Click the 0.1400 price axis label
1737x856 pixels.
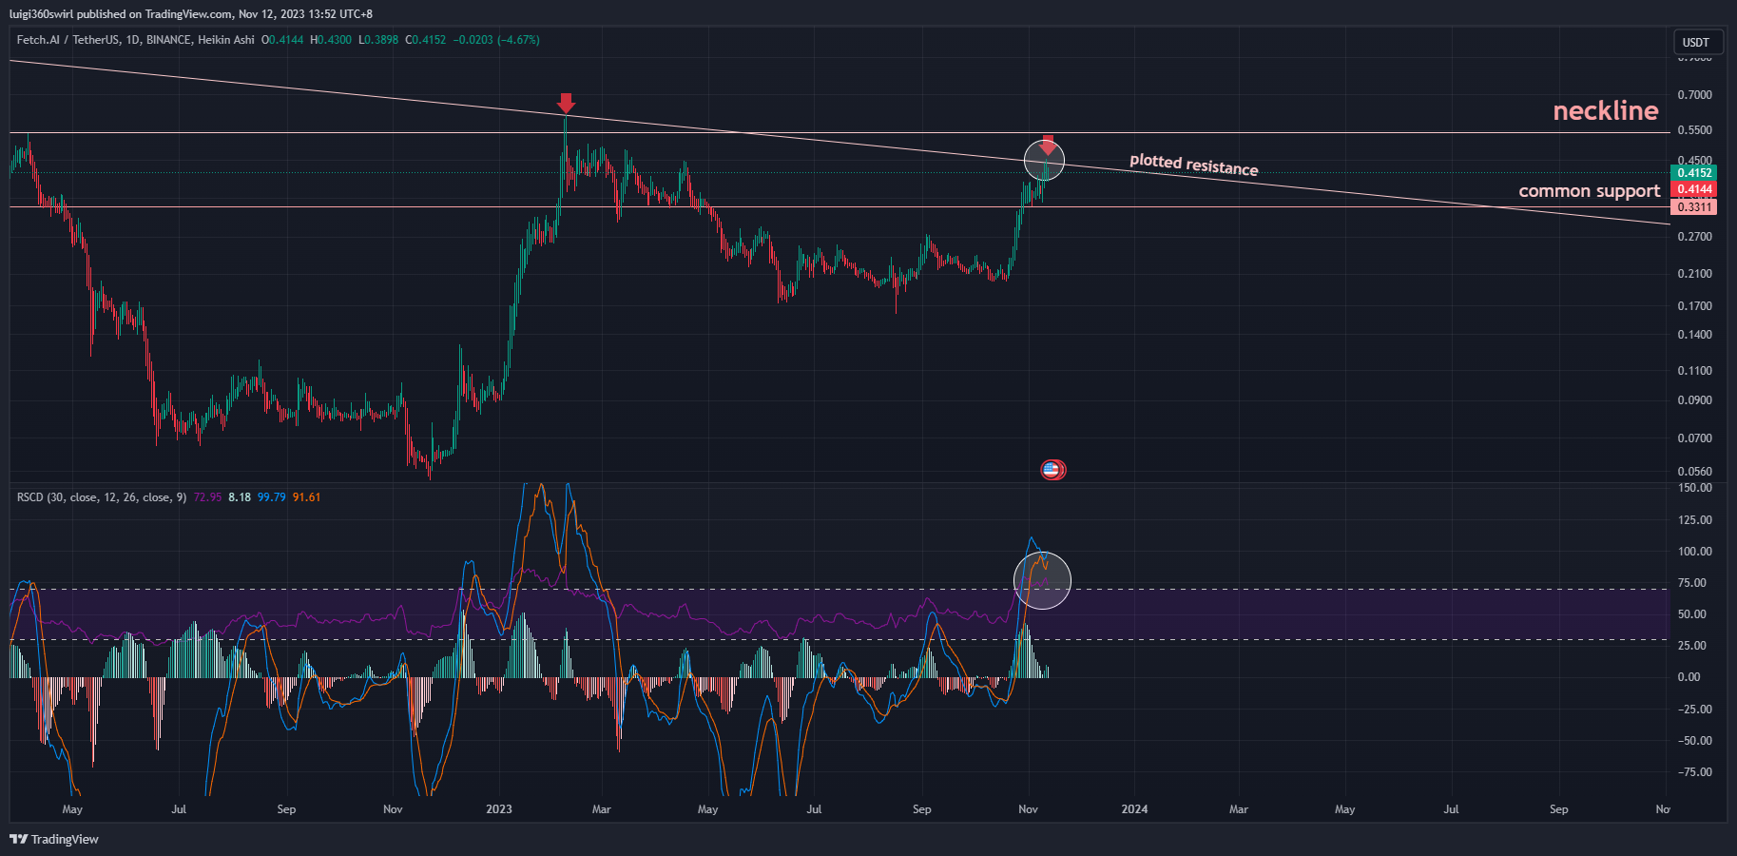1694,335
